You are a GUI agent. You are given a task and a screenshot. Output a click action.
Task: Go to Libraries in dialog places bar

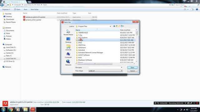[68, 48]
